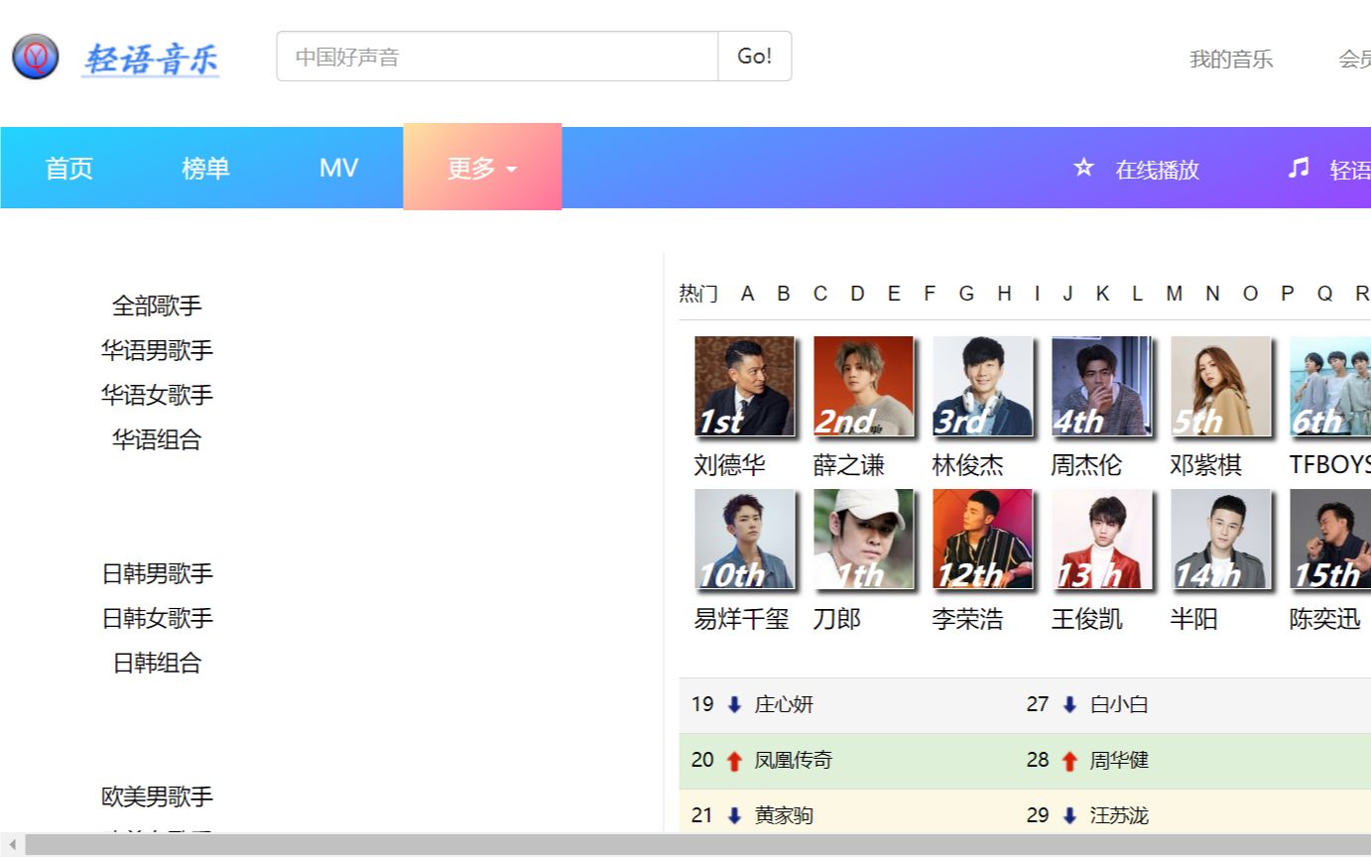This screenshot has height=857, width=1371.
Task: Click the star icon beside 在线播放
Action: click(1084, 168)
